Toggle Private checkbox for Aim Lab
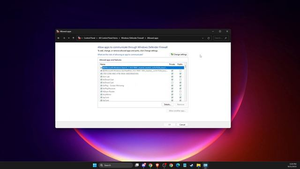 point(172,77)
